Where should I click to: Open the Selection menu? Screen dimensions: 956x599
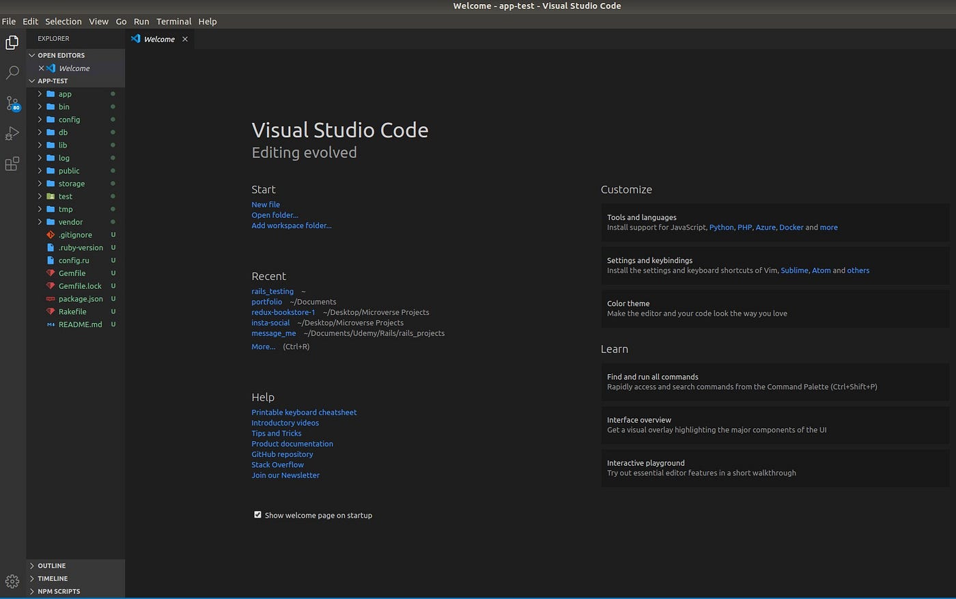tap(63, 21)
